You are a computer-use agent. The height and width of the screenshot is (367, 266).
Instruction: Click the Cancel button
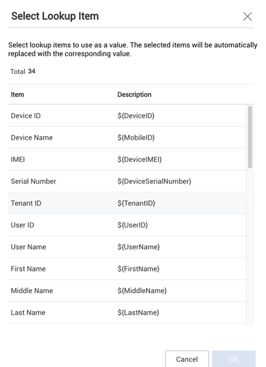(187, 359)
